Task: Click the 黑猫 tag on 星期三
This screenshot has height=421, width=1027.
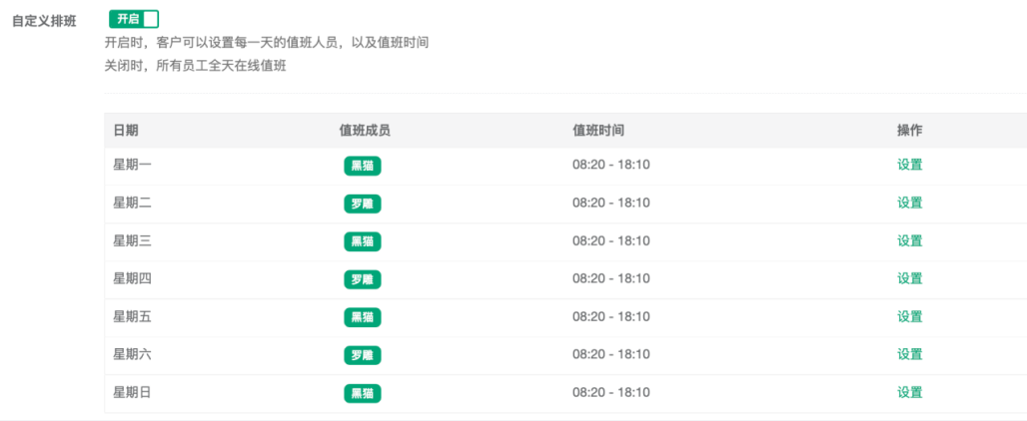Action: click(362, 241)
